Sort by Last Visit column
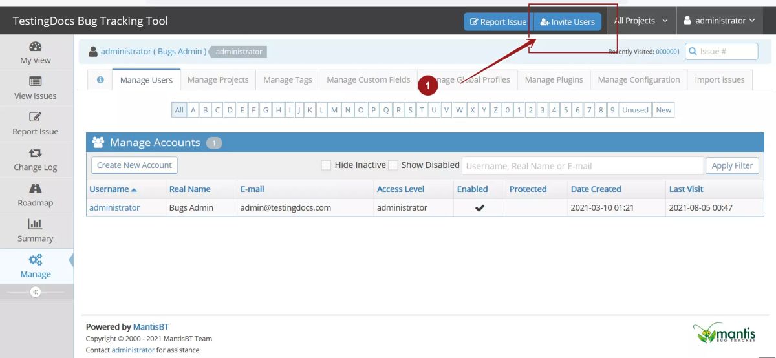Viewport: 776px width, 358px height. tap(686, 189)
